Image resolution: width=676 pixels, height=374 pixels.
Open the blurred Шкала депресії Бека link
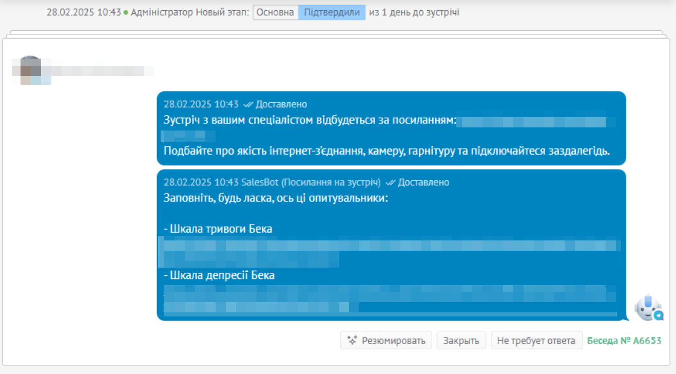[390, 300]
